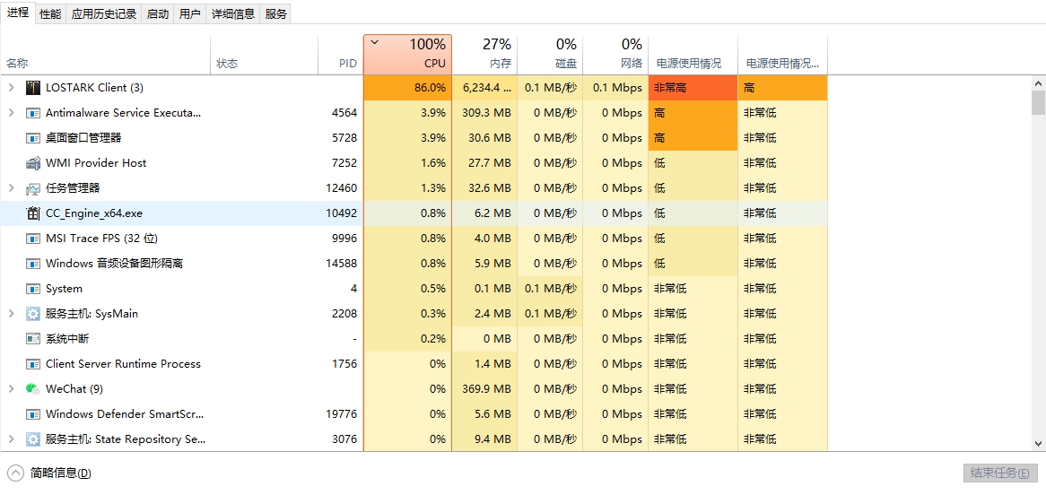Click the State Repository Service gear icon
The height and width of the screenshot is (495, 1046).
coord(33,439)
